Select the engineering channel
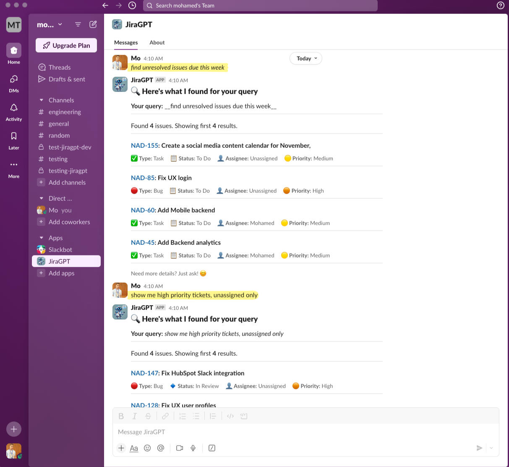Image resolution: width=509 pixels, height=467 pixels. (x=65, y=112)
